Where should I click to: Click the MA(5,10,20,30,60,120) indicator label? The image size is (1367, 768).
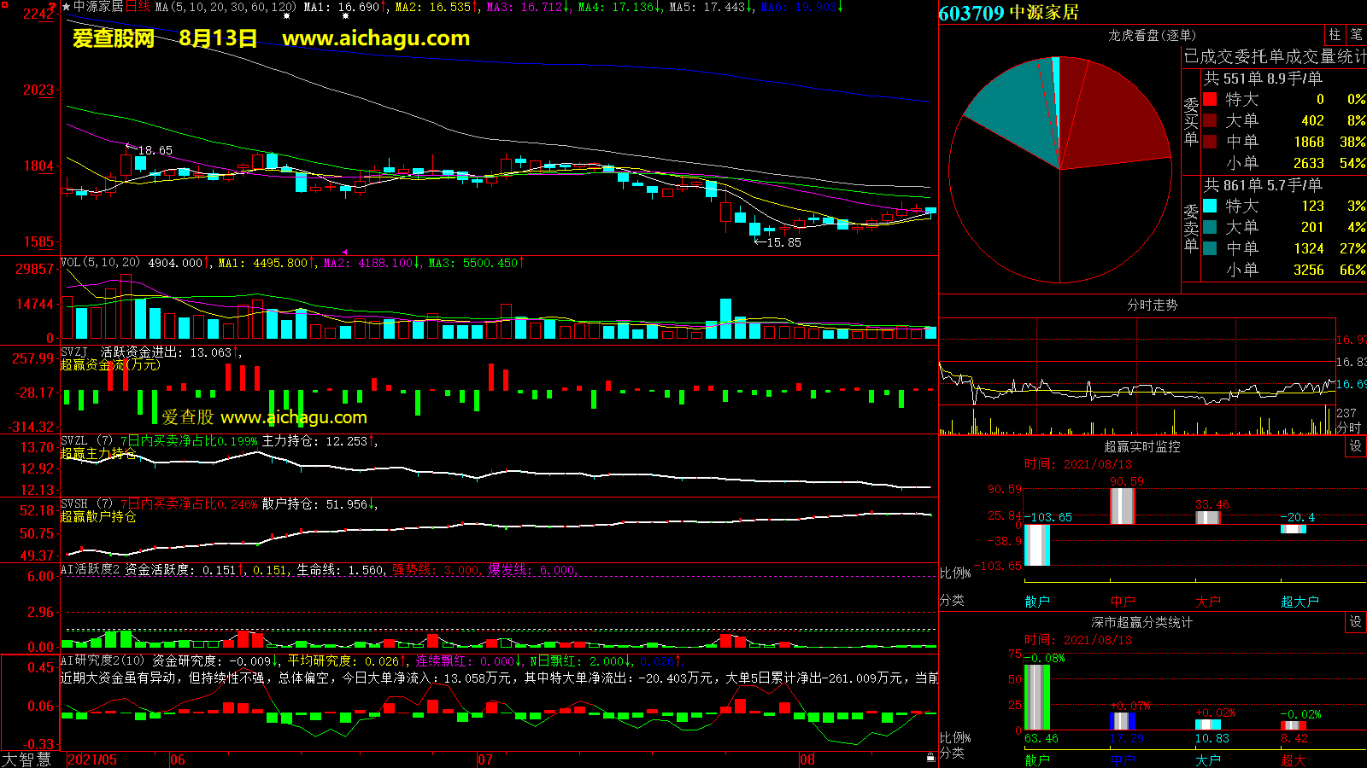click(x=226, y=7)
